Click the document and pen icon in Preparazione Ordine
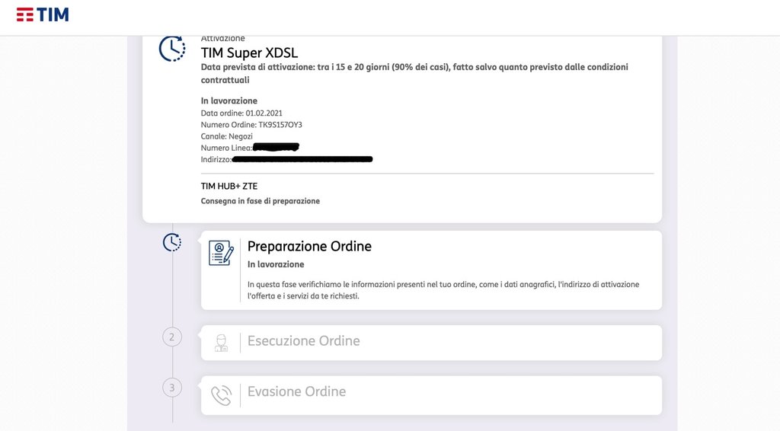The image size is (780, 431). click(221, 253)
